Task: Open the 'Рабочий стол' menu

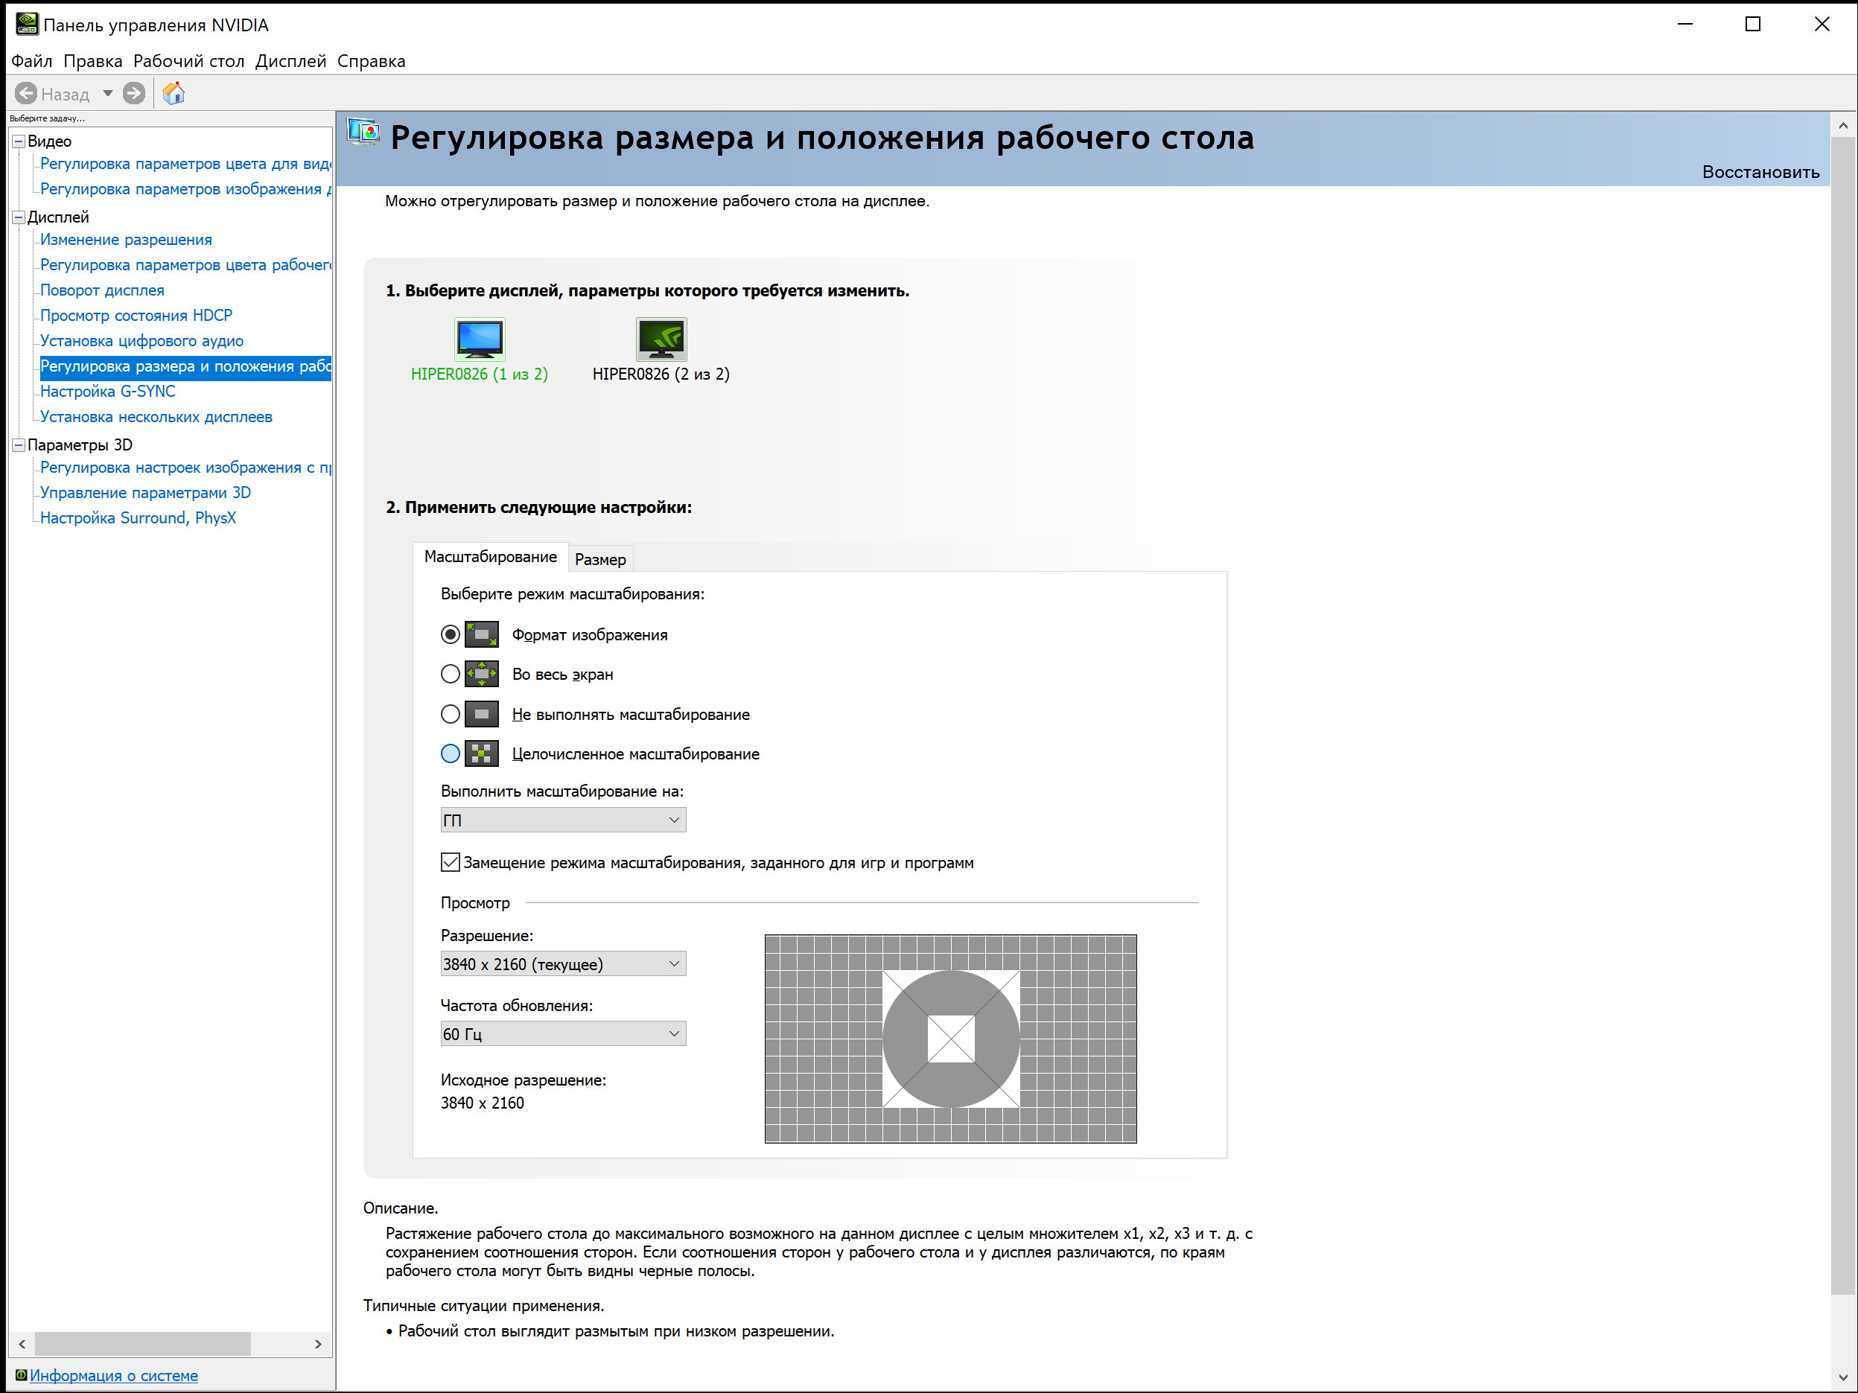Action: click(189, 61)
